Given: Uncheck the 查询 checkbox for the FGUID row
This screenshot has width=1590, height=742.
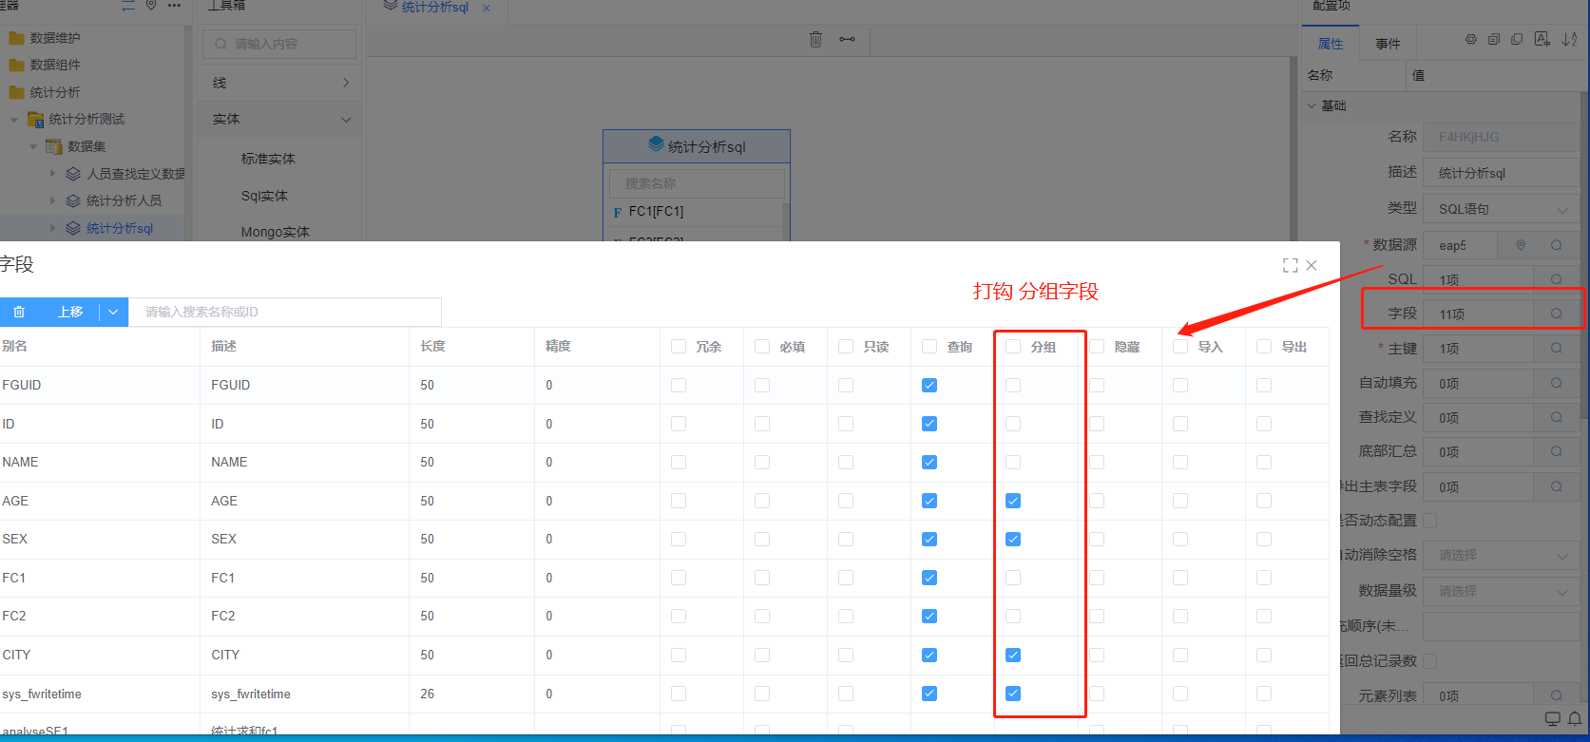Looking at the screenshot, I should click(x=929, y=385).
